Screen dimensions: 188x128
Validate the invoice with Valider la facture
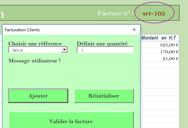click(71, 121)
